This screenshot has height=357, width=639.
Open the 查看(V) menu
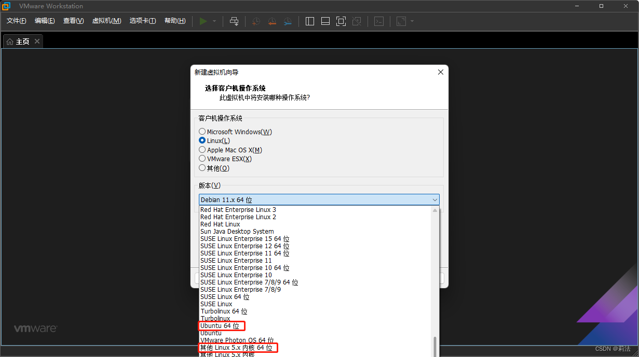[x=73, y=21]
